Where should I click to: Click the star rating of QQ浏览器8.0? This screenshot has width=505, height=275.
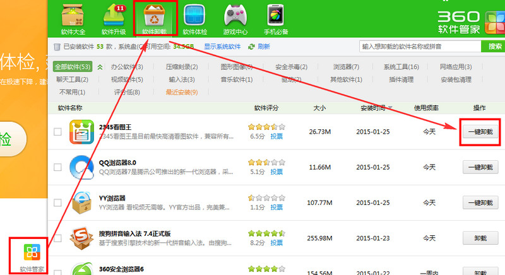(266, 163)
